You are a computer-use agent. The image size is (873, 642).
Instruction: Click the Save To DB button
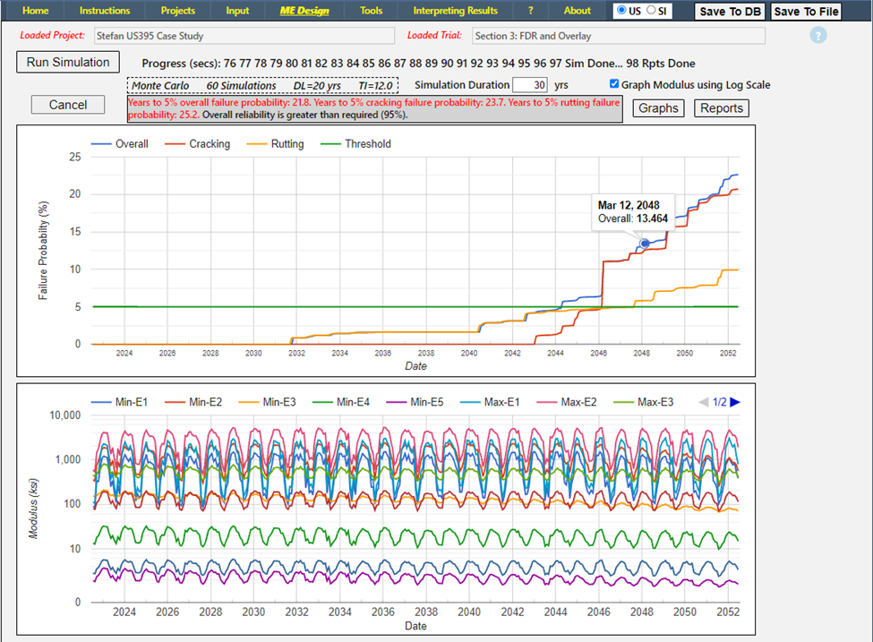point(730,12)
